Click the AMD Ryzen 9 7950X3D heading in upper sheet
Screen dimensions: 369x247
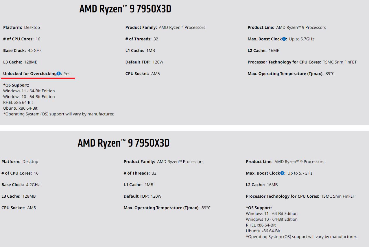[x=125, y=9]
